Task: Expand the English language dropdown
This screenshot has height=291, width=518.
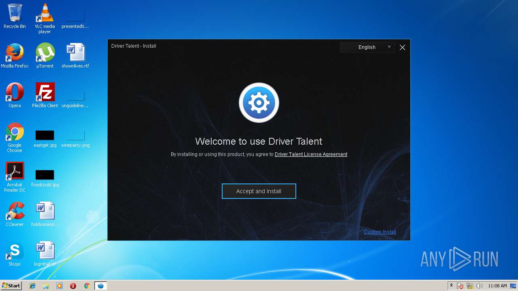Action: pyautogui.click(x=367, y=47)
